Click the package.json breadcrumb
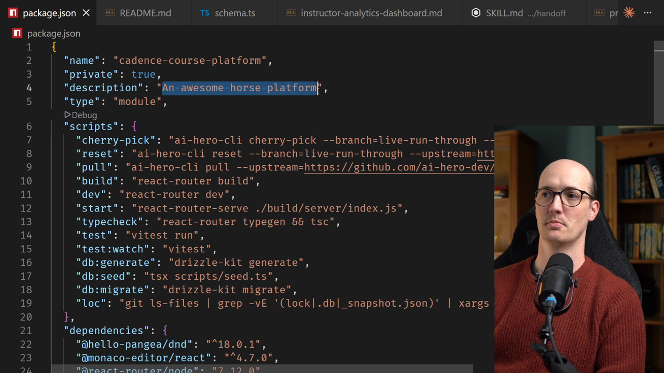Viewport: 664px width, 373px height. click(53, 34)
